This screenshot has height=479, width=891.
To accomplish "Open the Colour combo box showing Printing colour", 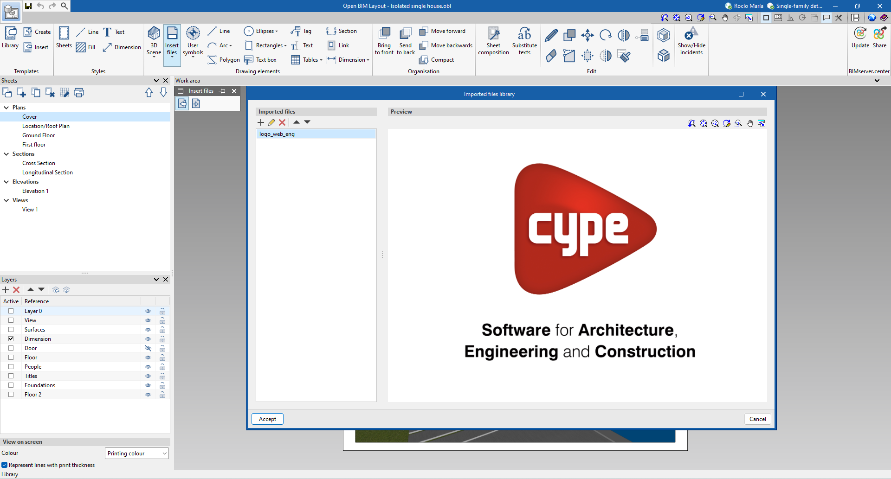I will coord(137,453).
